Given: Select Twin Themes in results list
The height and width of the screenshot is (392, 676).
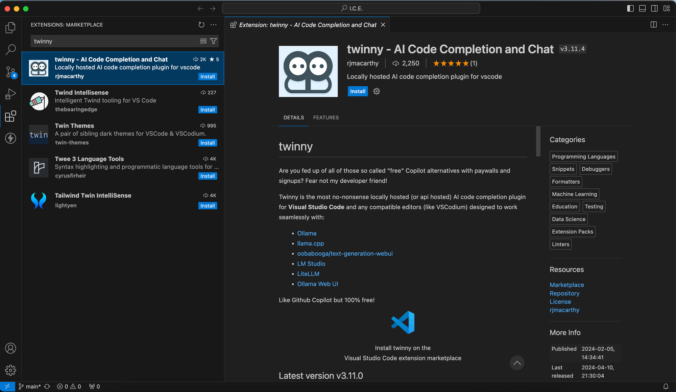Looking at the screenshot, I should point(123,134).
